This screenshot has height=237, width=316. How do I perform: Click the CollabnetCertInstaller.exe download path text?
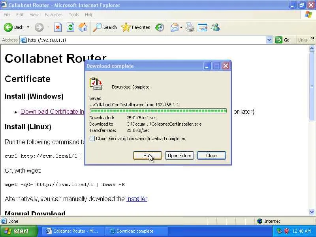[x=164, y=124]
